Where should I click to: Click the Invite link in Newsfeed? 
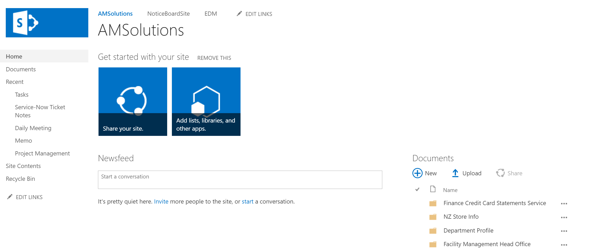pos(161,201)
